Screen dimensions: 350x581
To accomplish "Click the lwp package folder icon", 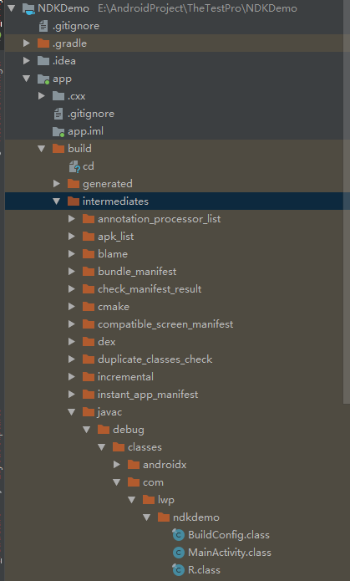I will 149,500.
